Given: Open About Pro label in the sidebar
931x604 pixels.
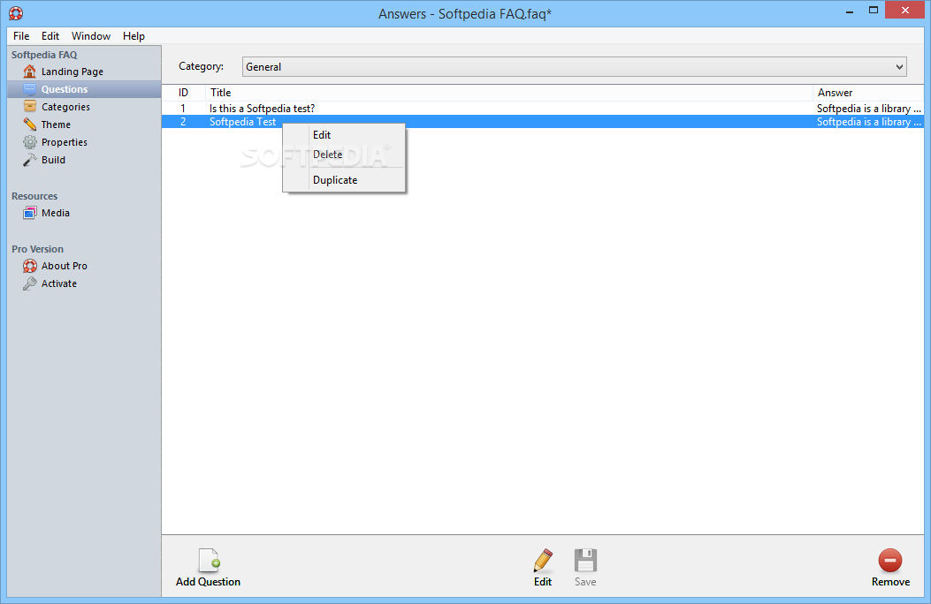Looking at the screenshot, I should tap(65, 266).
